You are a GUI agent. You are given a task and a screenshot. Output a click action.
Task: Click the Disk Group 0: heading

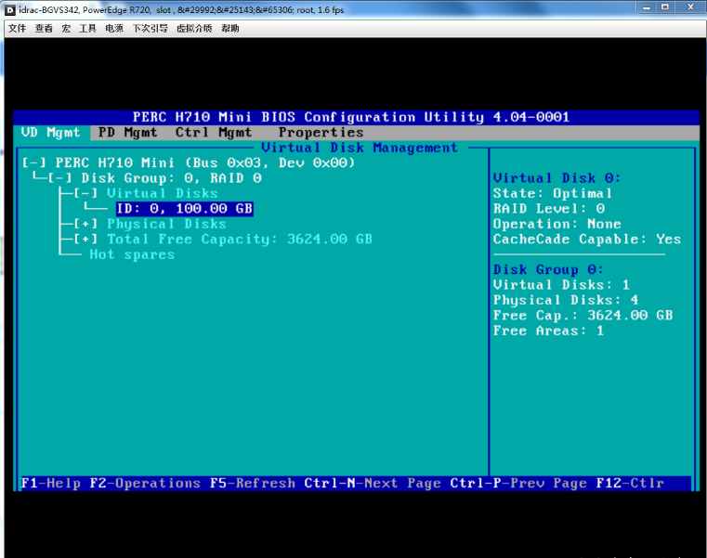click(x=548, y=270)
